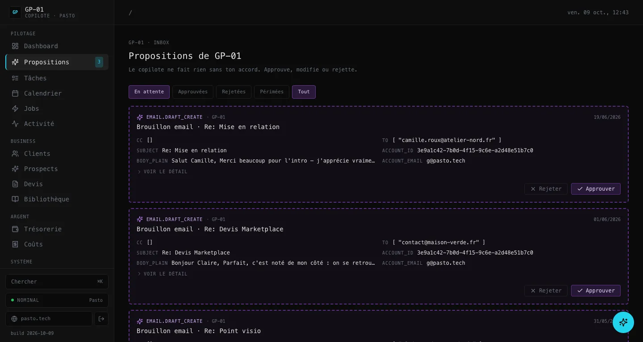Image resolution: width=643 pixels, height=342 pixels.
Task: Click the GP logo badge
Action: click(15, 13)
